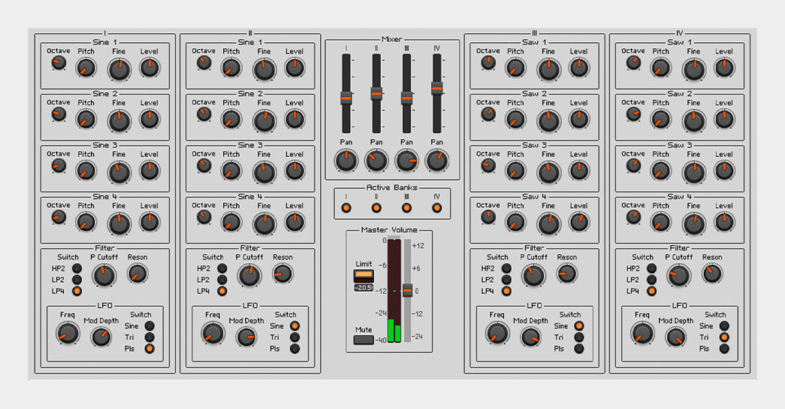Click the Pan knob under mixer channel IV
The width and height of the screenshot is (785, 409).
pyautogui.click(x=435, y=161)
